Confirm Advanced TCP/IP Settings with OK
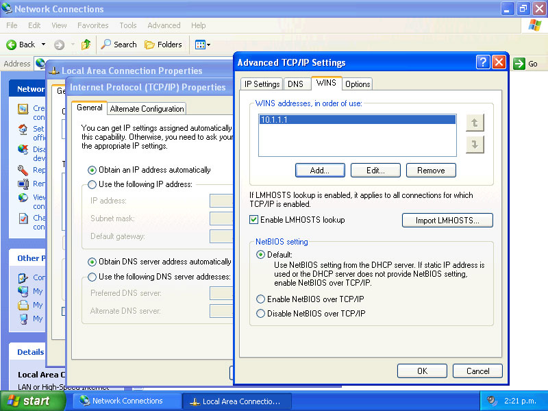The height and width of the screenshot is (411, 548). [x=422, y=371]
